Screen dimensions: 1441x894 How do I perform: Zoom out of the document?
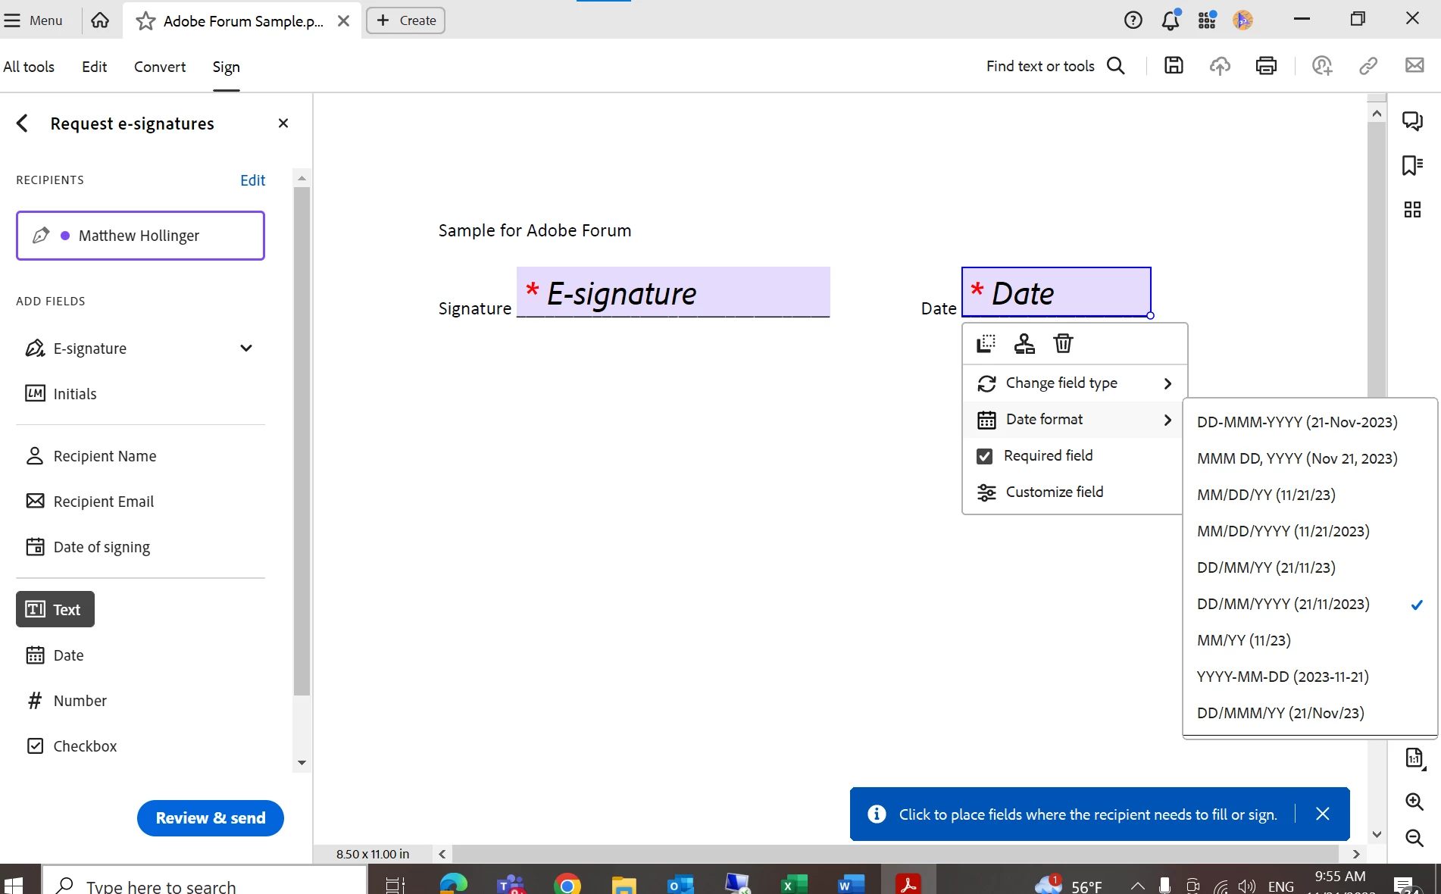point(1414,838)
